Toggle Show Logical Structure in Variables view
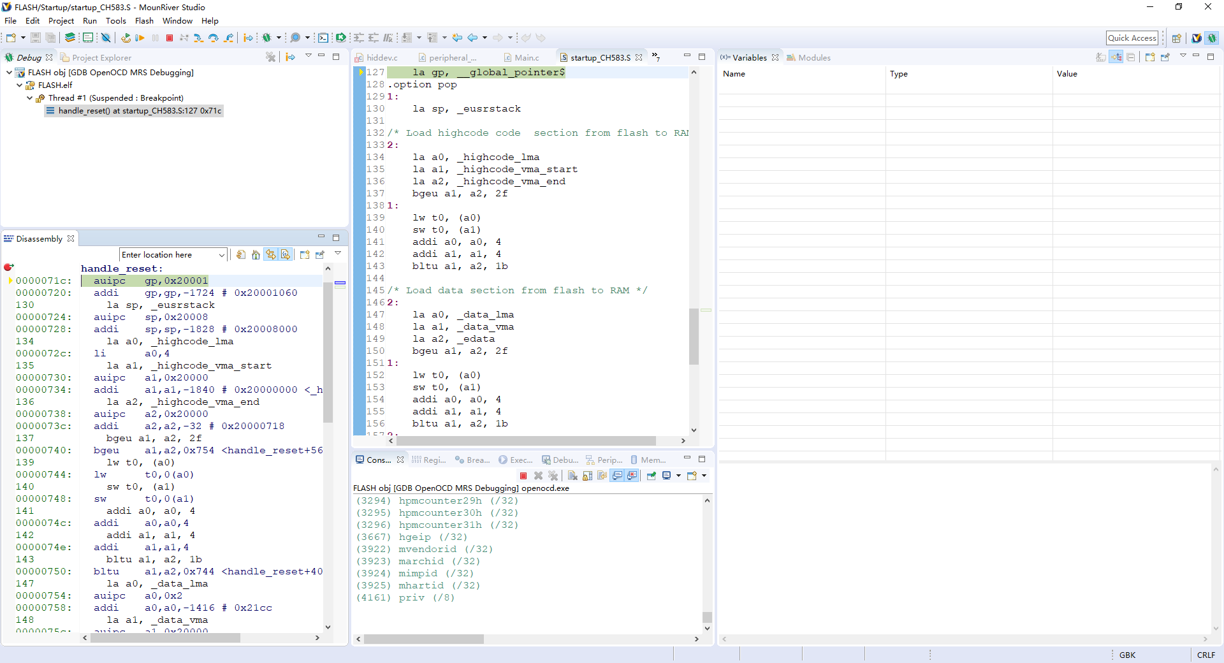 click(1116, 57)
